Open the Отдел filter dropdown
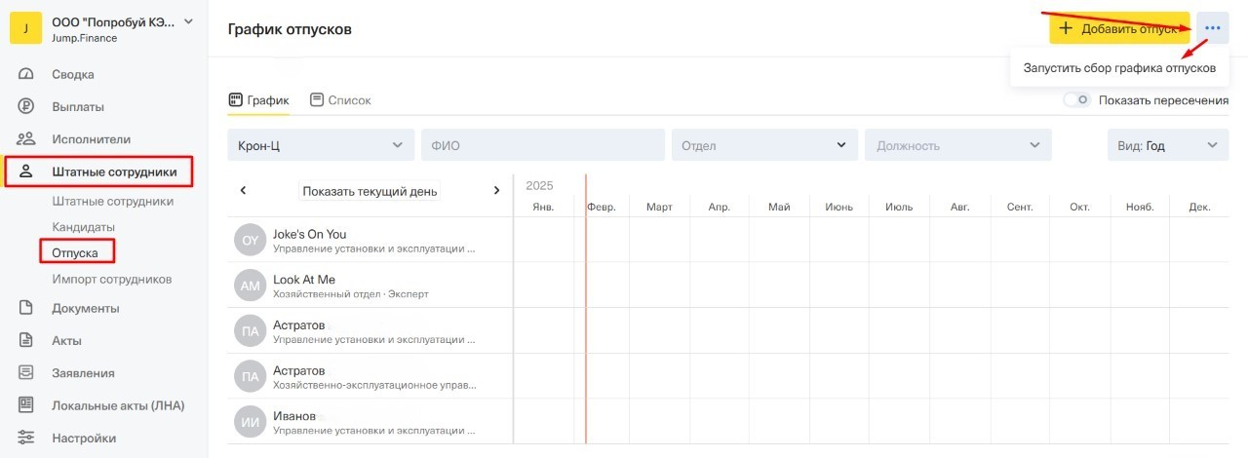The image size is (1248, 458). pyautogui.click(x=763, y=145)
